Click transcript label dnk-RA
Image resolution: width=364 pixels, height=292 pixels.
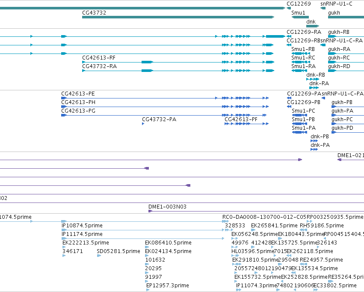[319, 83]
